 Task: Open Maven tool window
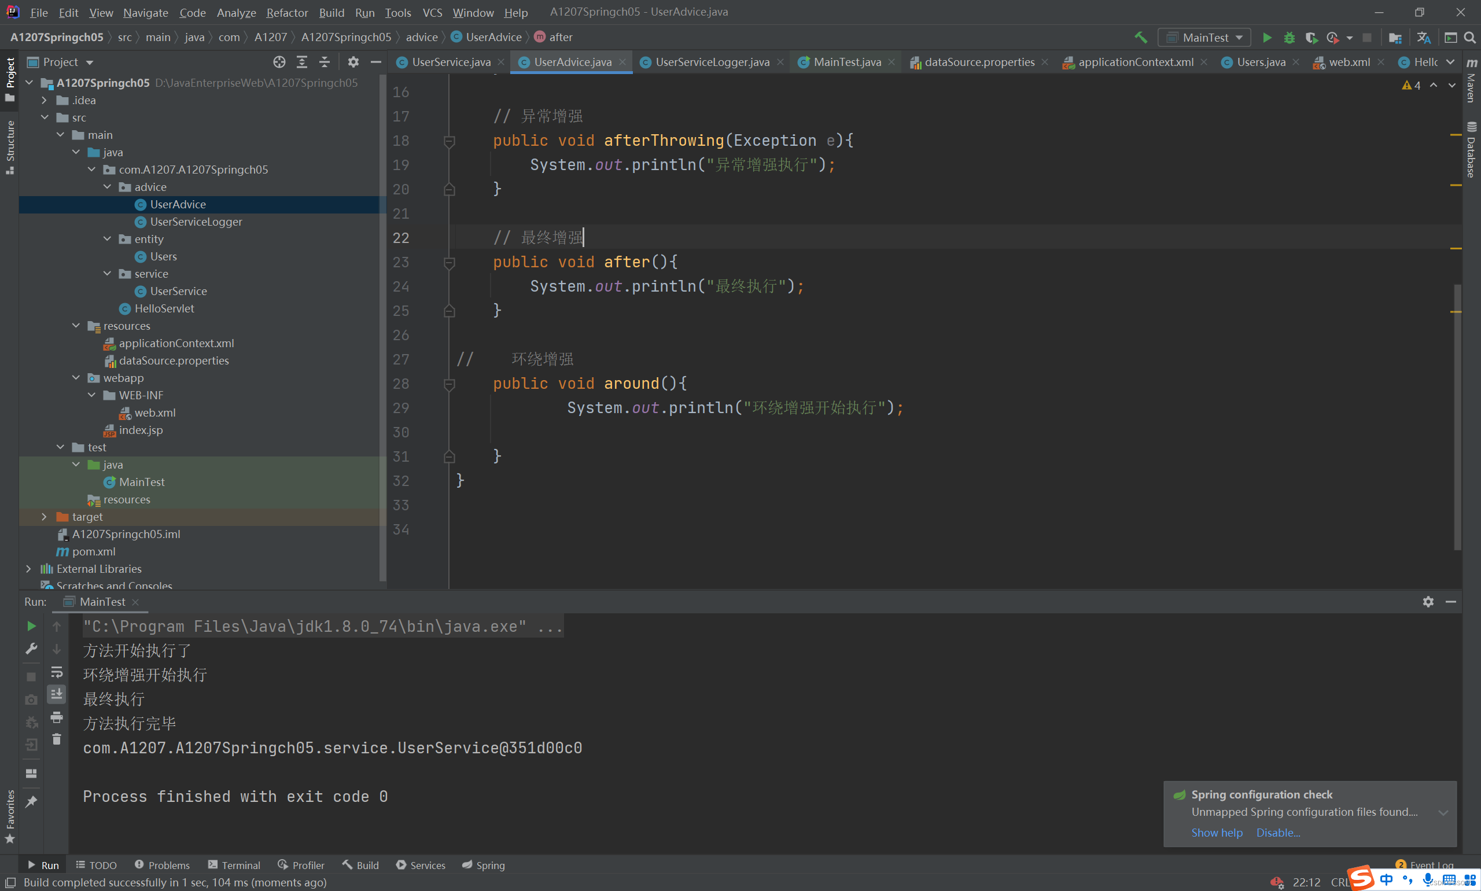click(1471, 80)
